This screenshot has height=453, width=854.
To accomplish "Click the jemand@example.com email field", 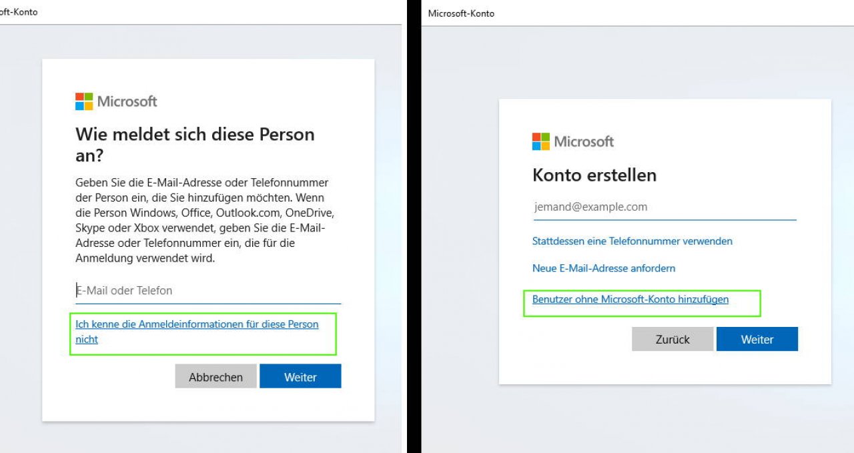I will [x=665, y=207].
